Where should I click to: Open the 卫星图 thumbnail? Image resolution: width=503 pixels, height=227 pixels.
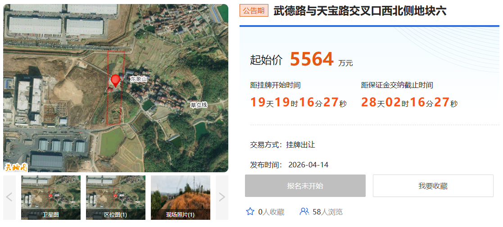click(x=51, y=197)
